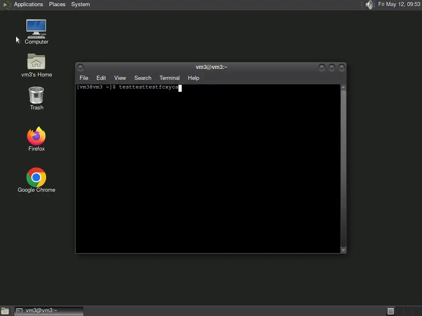The height and width of the screenshot is (316, 422).
Task: Launch Firefox from the desktop
Action: click(36, 139)
